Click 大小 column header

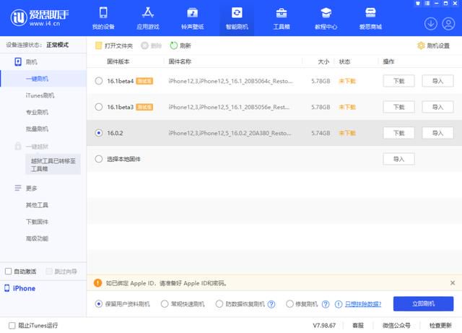[323, 61]
